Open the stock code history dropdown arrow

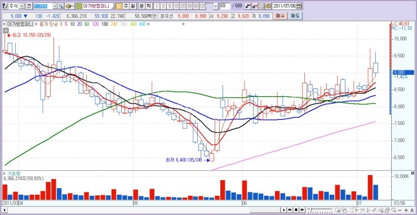click(55, 6)
